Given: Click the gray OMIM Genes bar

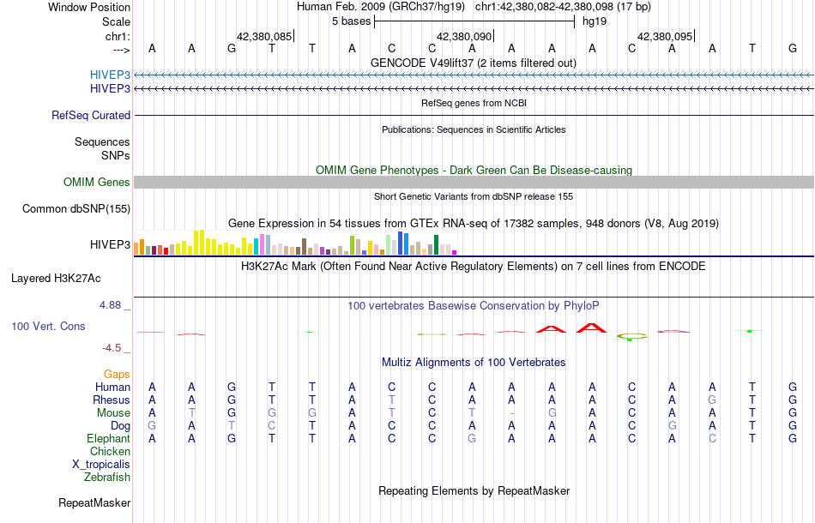Looking at the screenshot, I should click(474, 183).
